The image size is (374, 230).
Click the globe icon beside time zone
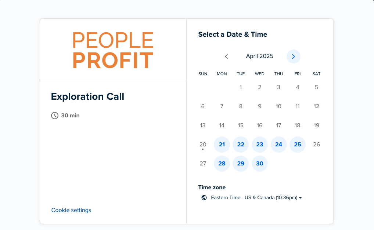click(x=204, y=198)
